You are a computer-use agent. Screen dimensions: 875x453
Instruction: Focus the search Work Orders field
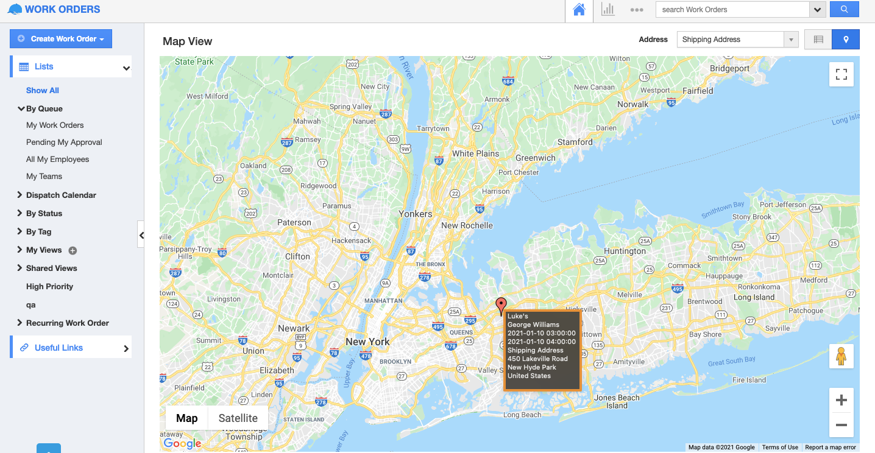[732, 10]
